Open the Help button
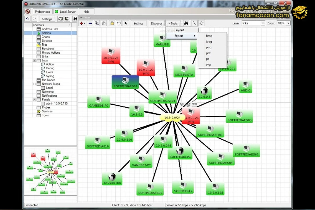Viewport: 315px width, 210px height. tap(86, 12)
